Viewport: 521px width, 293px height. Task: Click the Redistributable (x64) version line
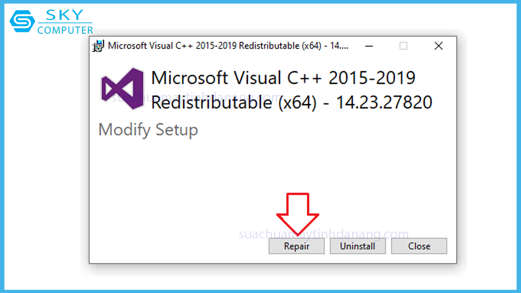coord(291,102)
